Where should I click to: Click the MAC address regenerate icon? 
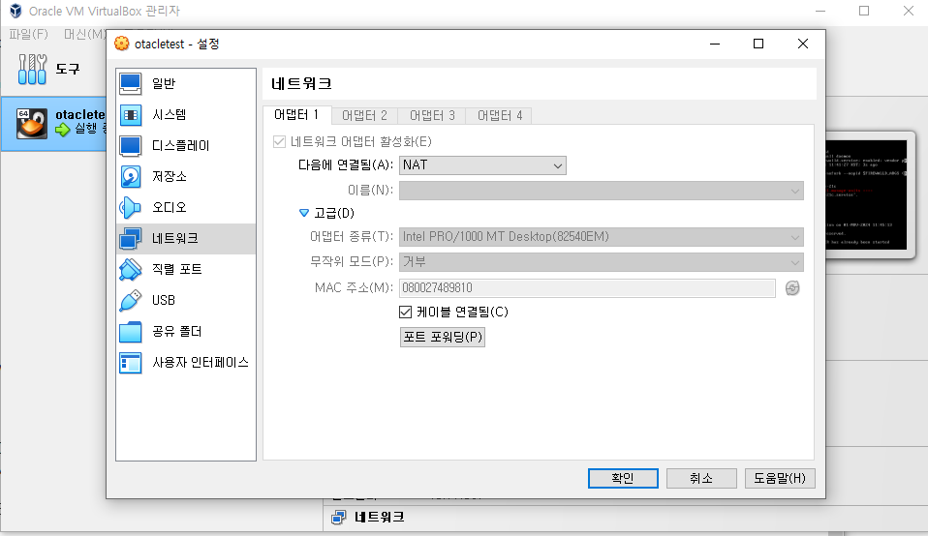tap(792, 287)
